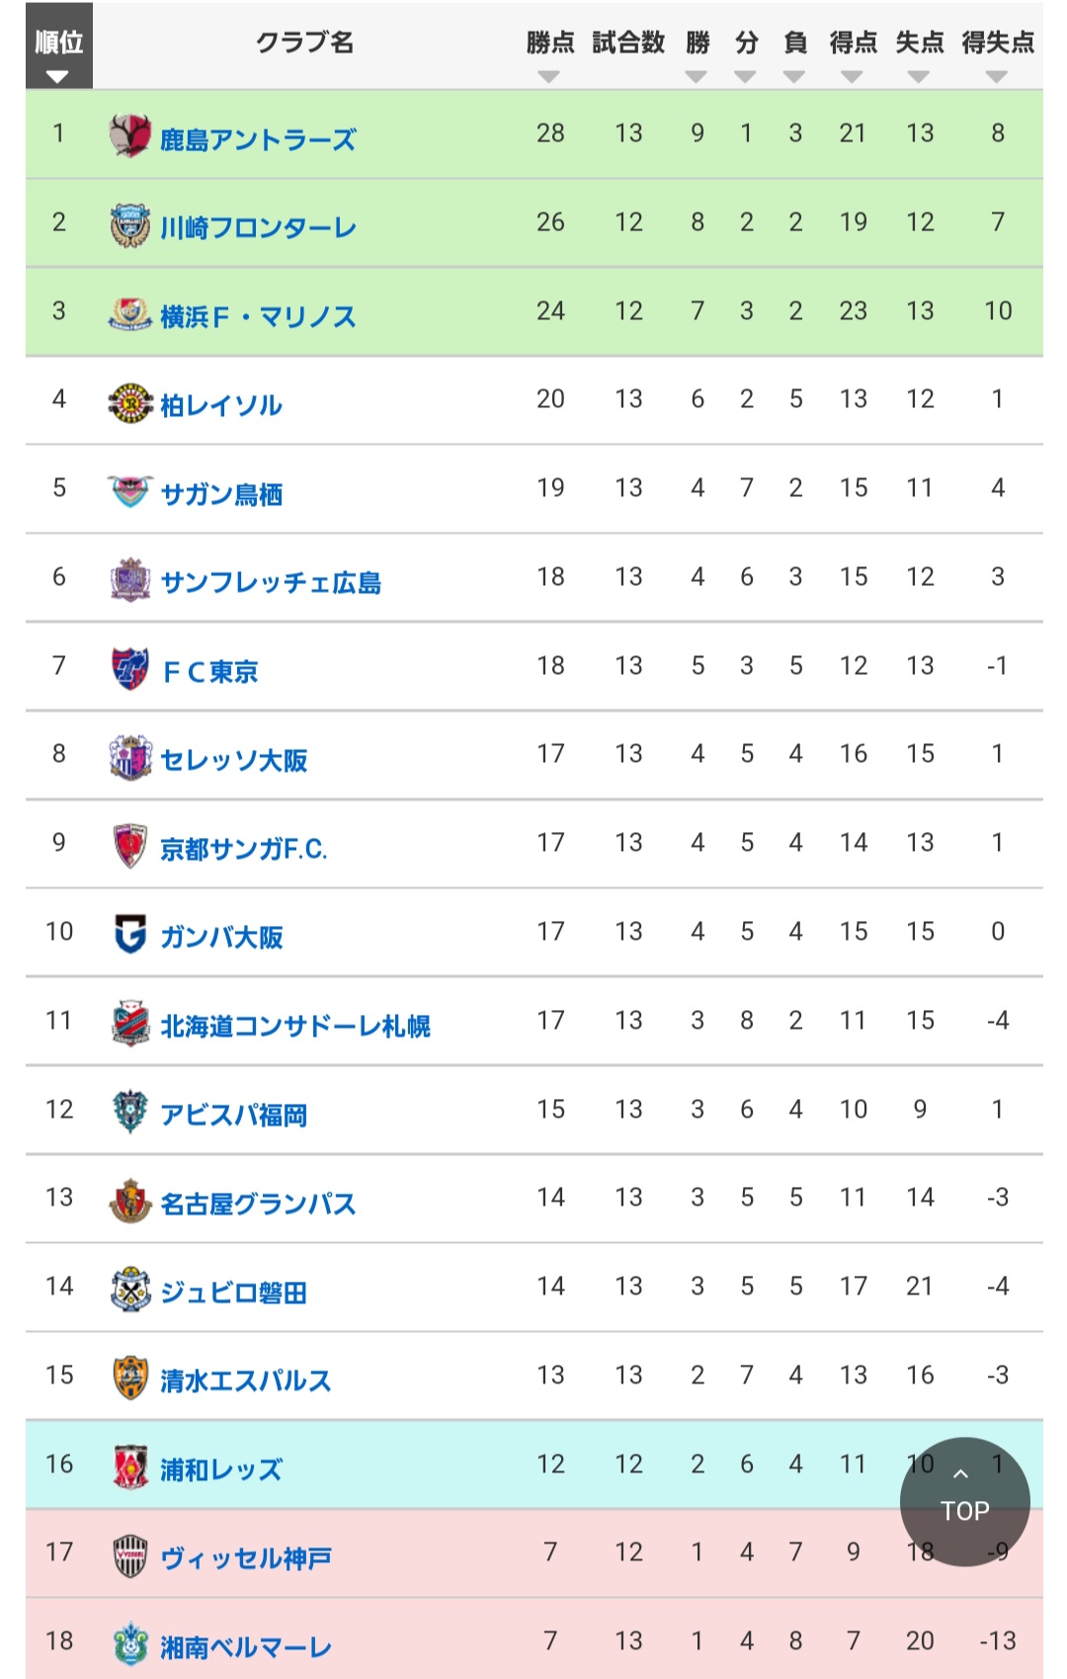Click the Kashiwa Reysol club crest icon

tap(129, 403)
